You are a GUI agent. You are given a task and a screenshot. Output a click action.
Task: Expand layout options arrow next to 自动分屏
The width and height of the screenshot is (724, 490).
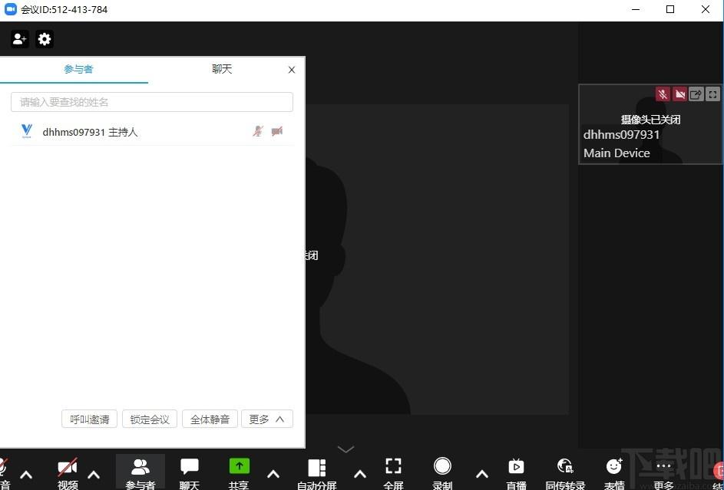point(360,475)
